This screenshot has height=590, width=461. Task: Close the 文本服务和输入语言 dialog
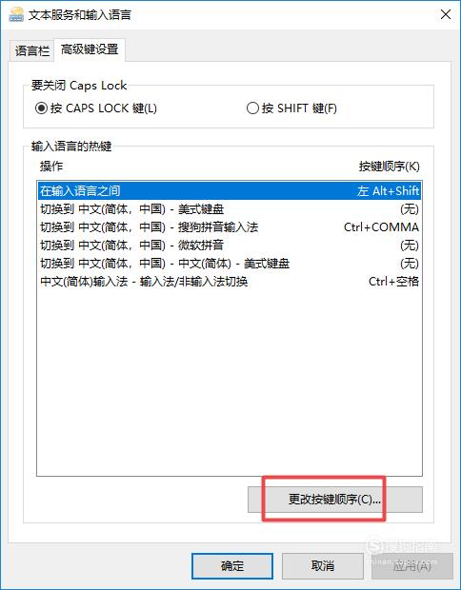point(446,14)
